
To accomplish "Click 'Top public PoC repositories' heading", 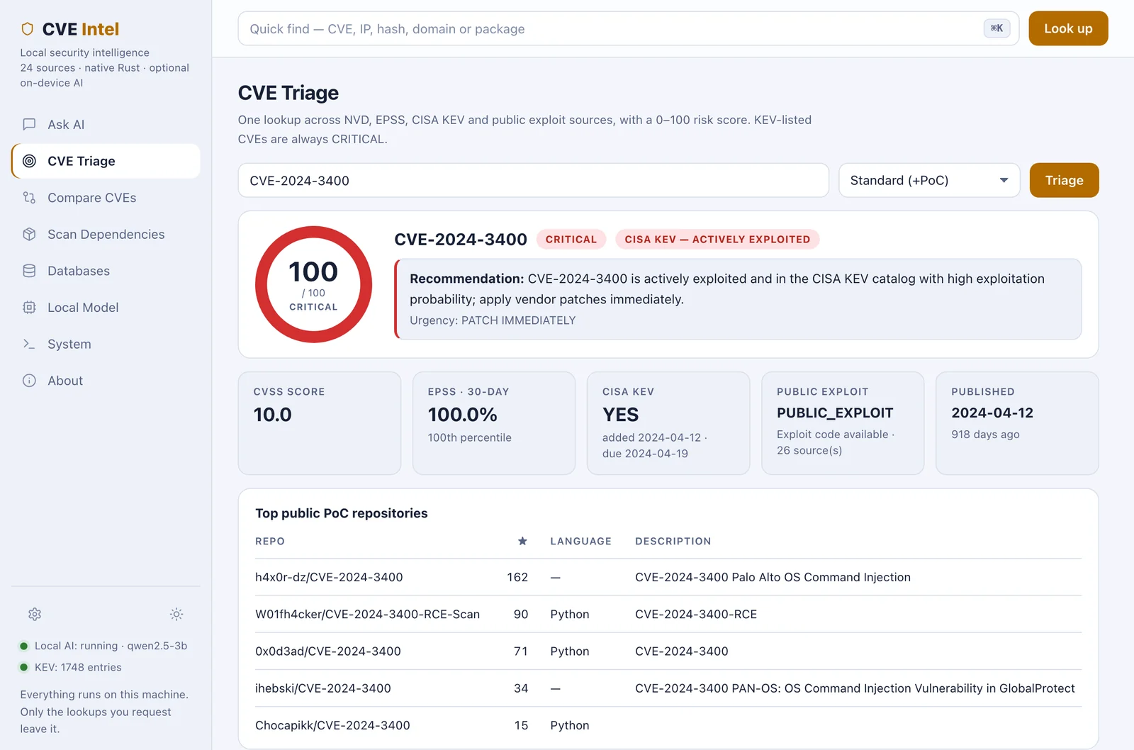I will click(x=342, y=513).
